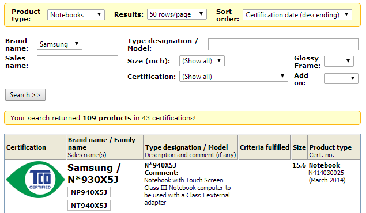Click the Product type column header

[330, 147]
